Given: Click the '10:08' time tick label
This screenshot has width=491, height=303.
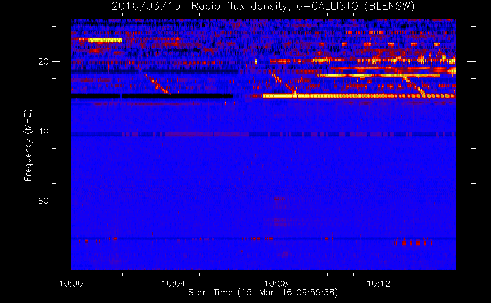Looking at the screenshot, I should point(276,284).
